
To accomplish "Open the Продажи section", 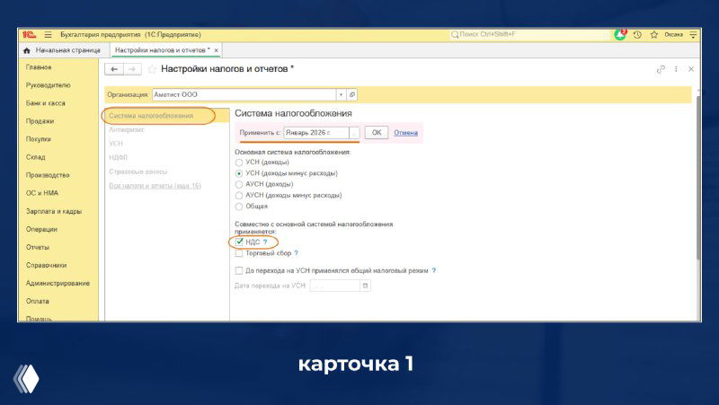I will 40,121.
